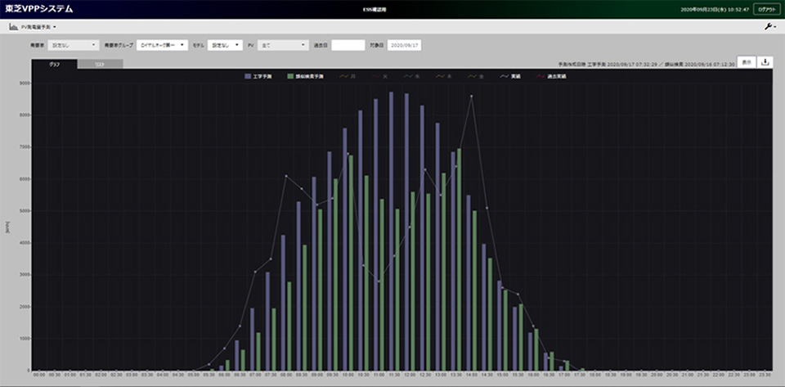Image resolution: width=785 pixels, height=387 pixels.
Task: Click the 東芝VPPシステム title
Action: tap(39, 9)
